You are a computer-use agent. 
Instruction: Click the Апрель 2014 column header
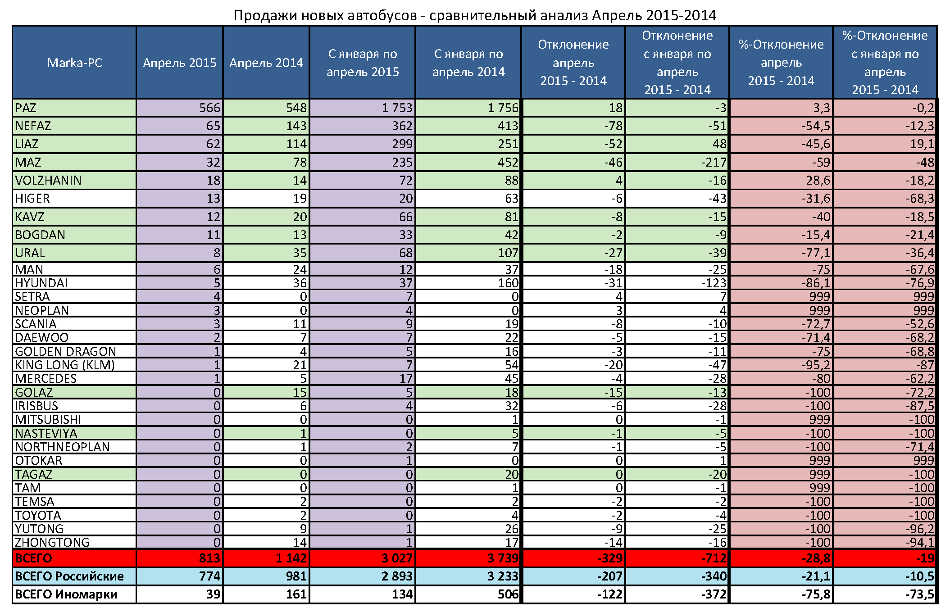click(266, 63)
